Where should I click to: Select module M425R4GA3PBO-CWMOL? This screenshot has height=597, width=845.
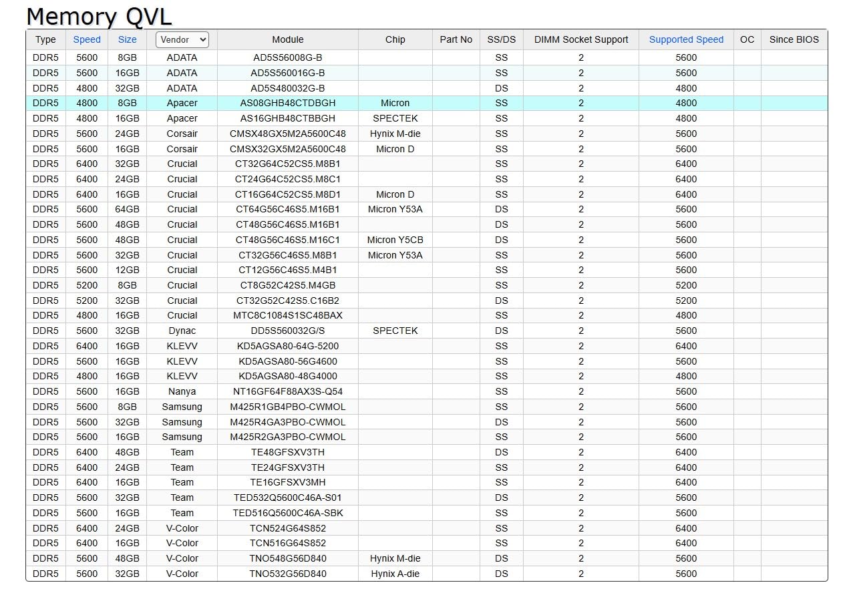[288, 422]
